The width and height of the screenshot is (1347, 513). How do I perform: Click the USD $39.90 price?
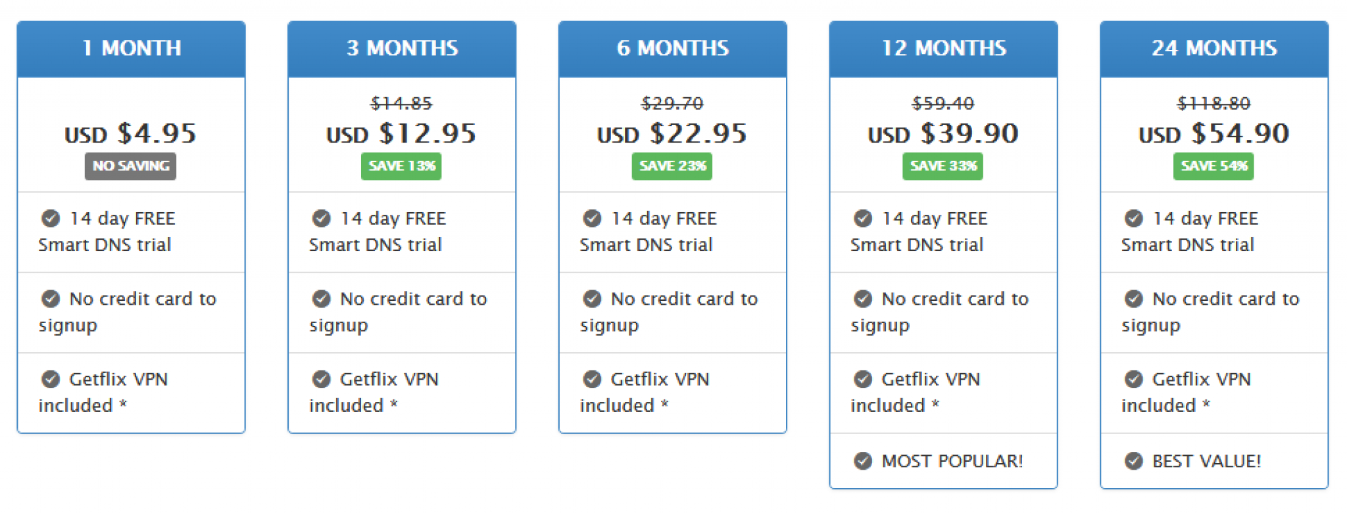pyautogui.click(x=943, y=134)
